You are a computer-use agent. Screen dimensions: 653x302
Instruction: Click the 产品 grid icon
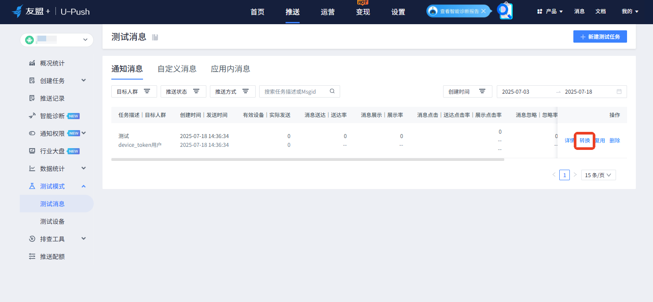point(539,11)
